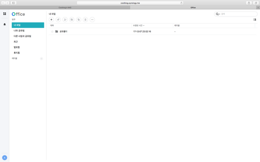Click the 검색 search field
Screen dimensions: 260x162
[238, 14]
